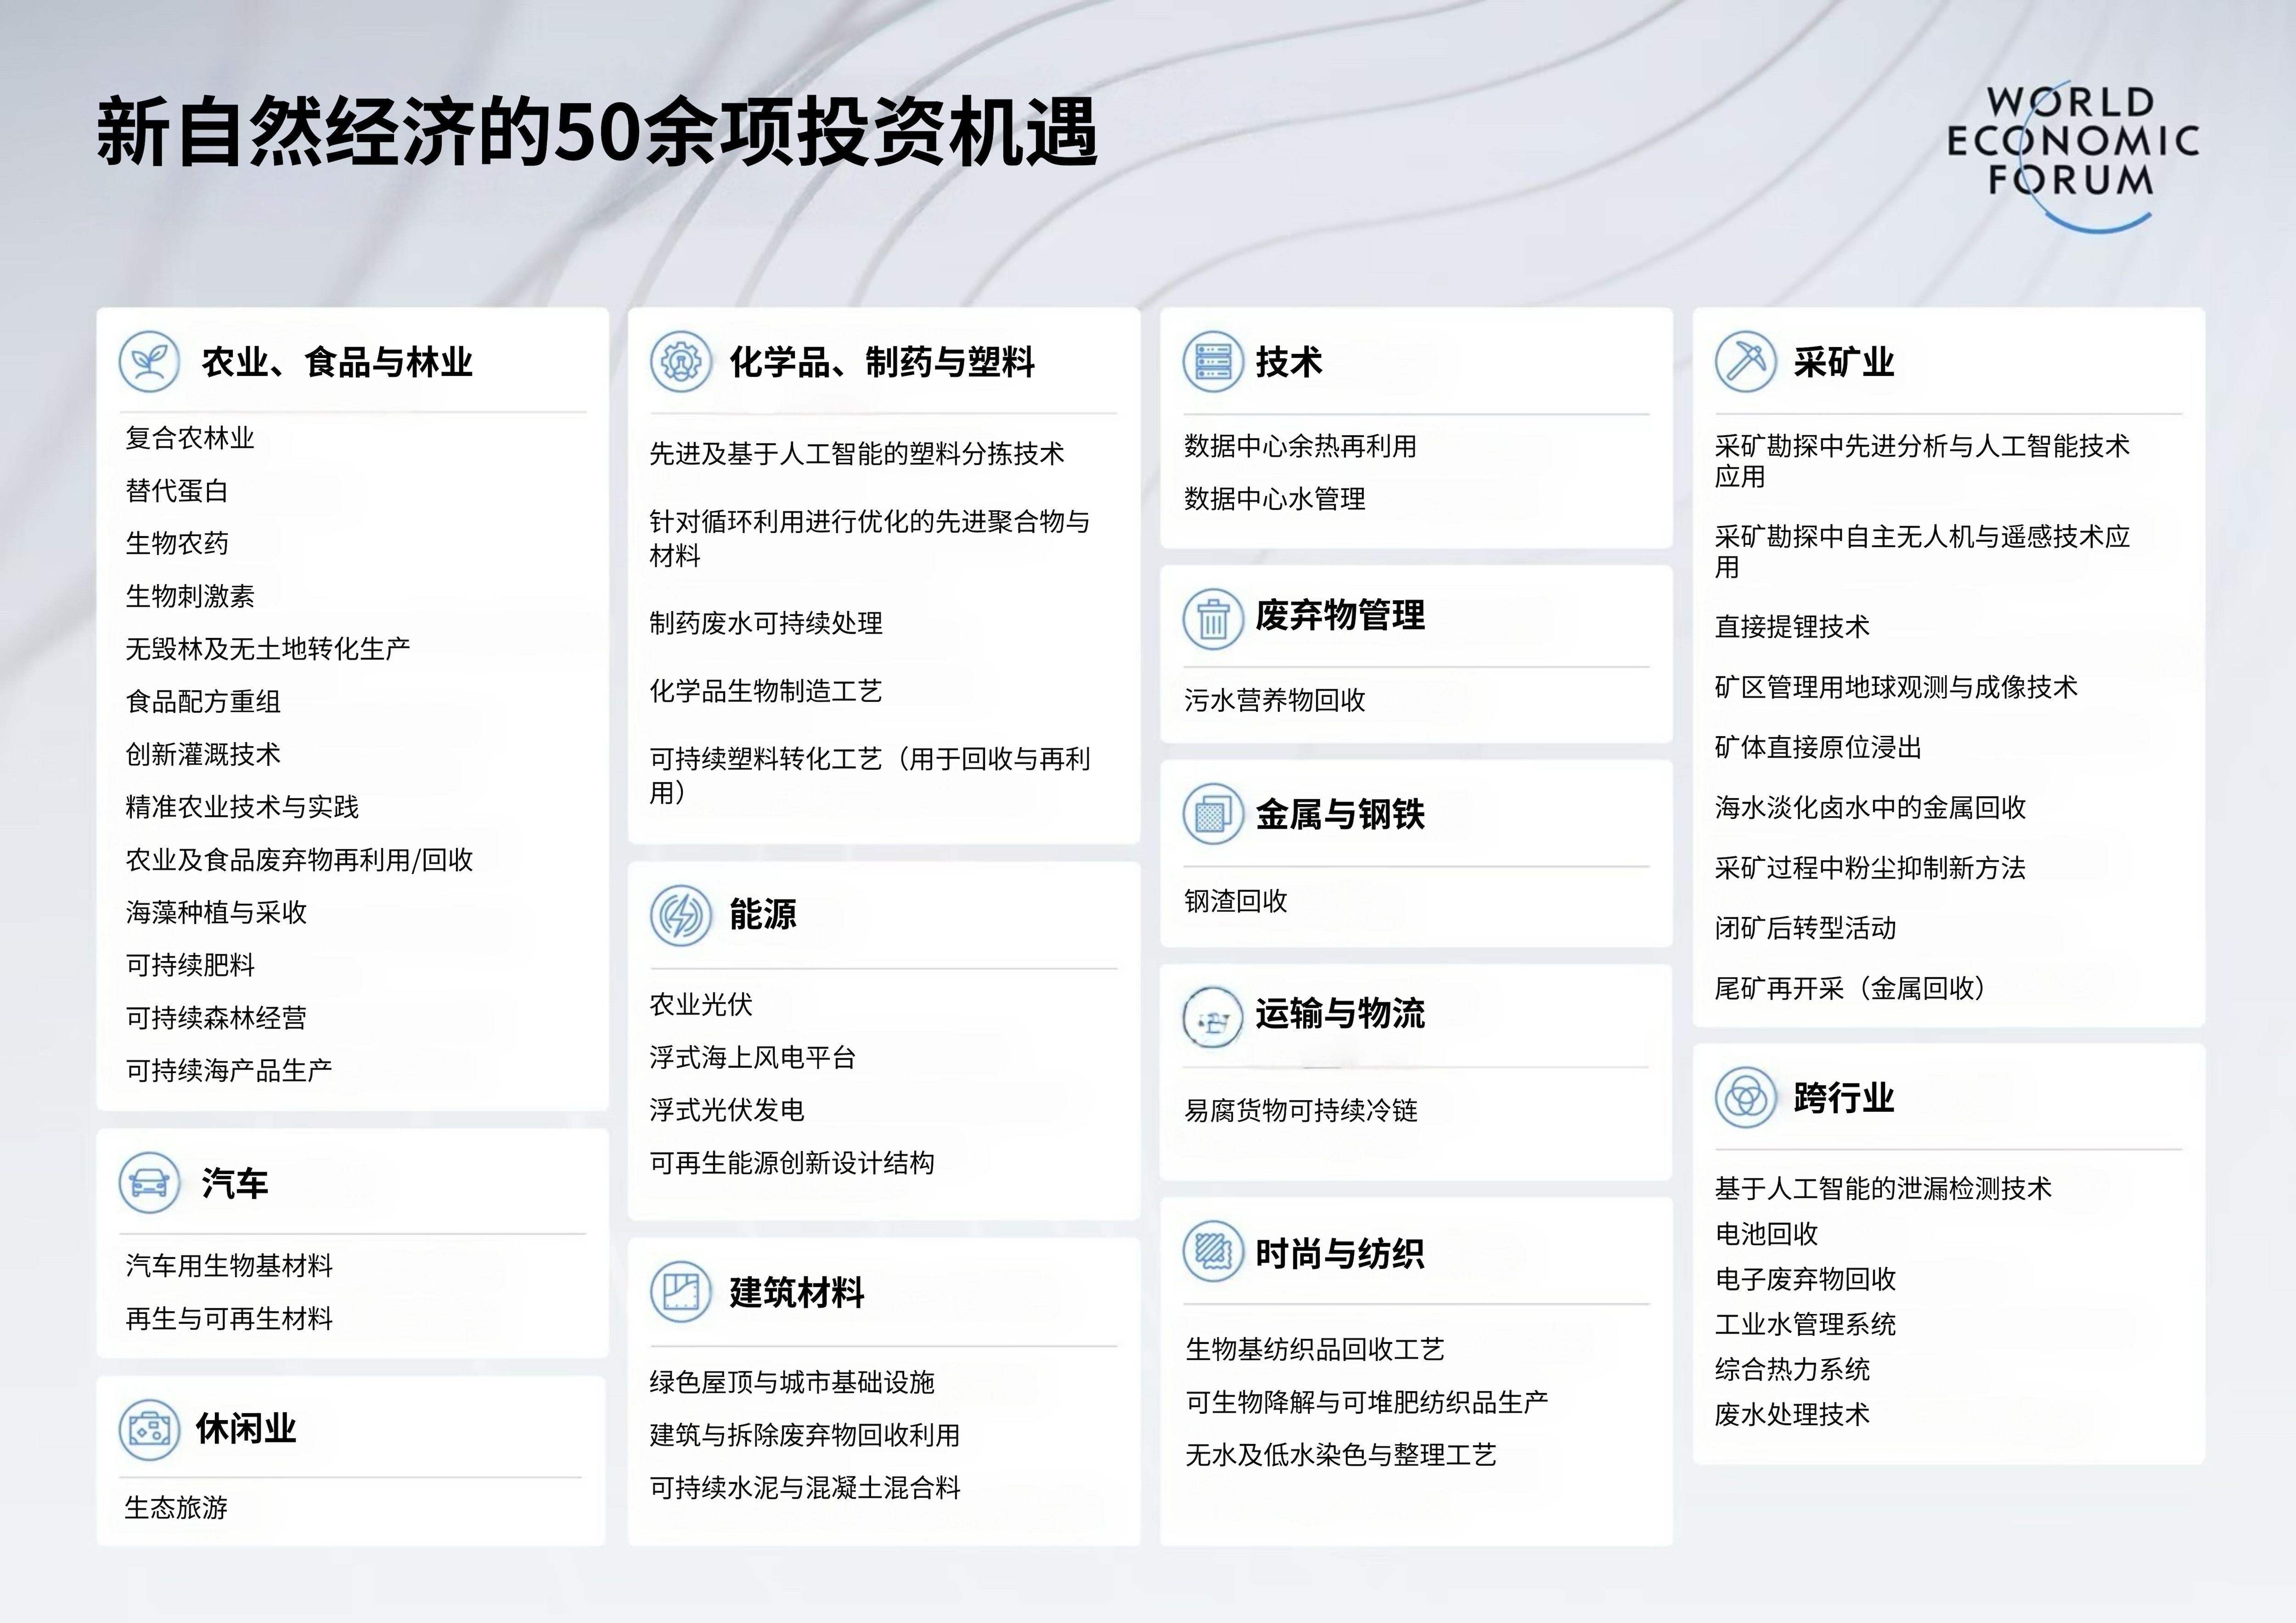The height and width of the screenshot is (1623, 2296).
Task: Click the mining pickaxe icon
Action: [1745, 362]
